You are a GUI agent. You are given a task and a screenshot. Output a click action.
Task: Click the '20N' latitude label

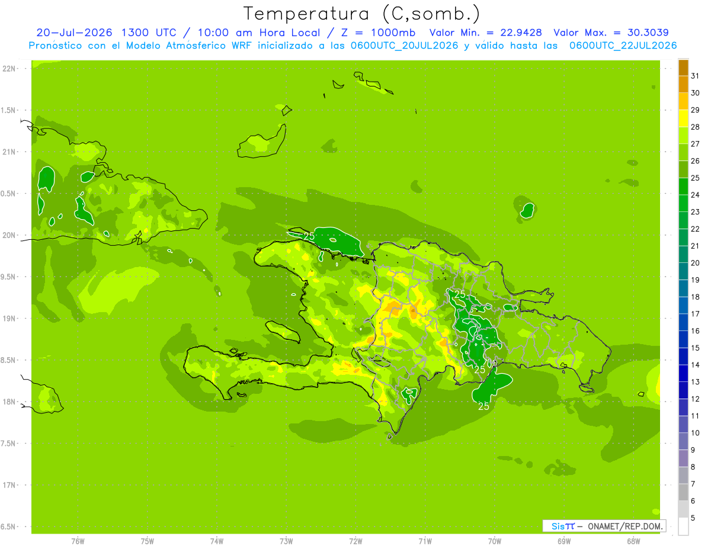click(x=9, y=235)
